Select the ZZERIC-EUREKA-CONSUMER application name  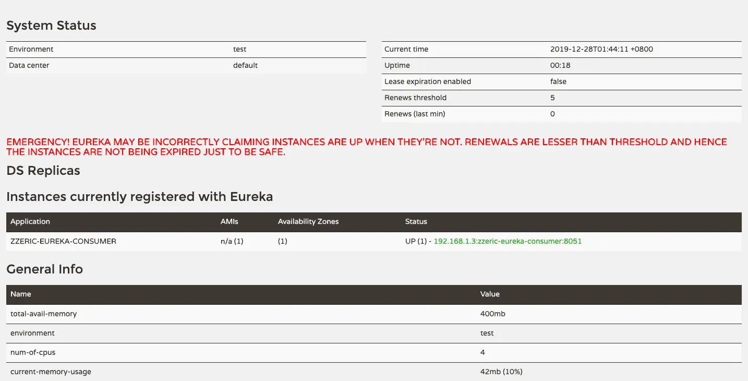[x=63, y=241]
